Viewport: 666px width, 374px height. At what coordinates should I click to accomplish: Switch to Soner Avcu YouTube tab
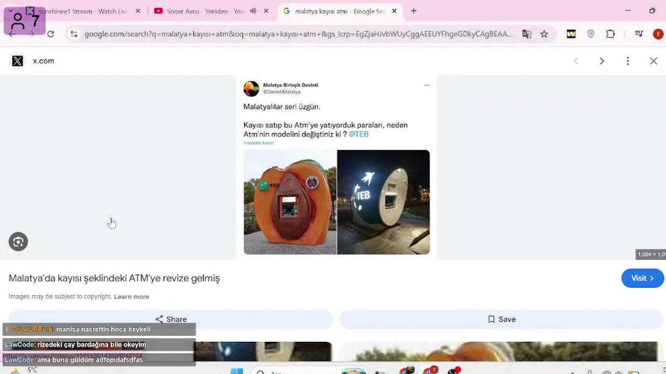205,11
